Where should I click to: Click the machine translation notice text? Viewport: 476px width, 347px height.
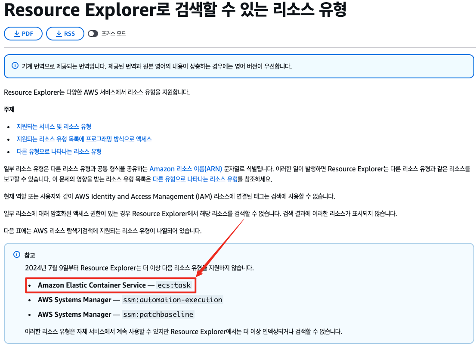tap(157, 66)
